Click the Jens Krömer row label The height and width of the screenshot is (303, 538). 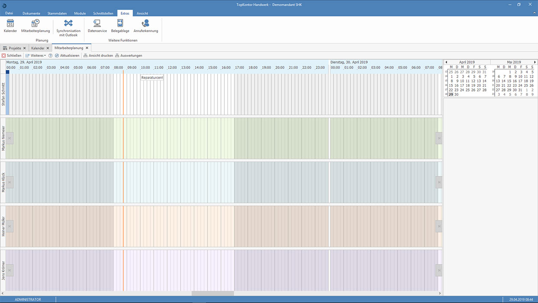(x=3, y=270)
